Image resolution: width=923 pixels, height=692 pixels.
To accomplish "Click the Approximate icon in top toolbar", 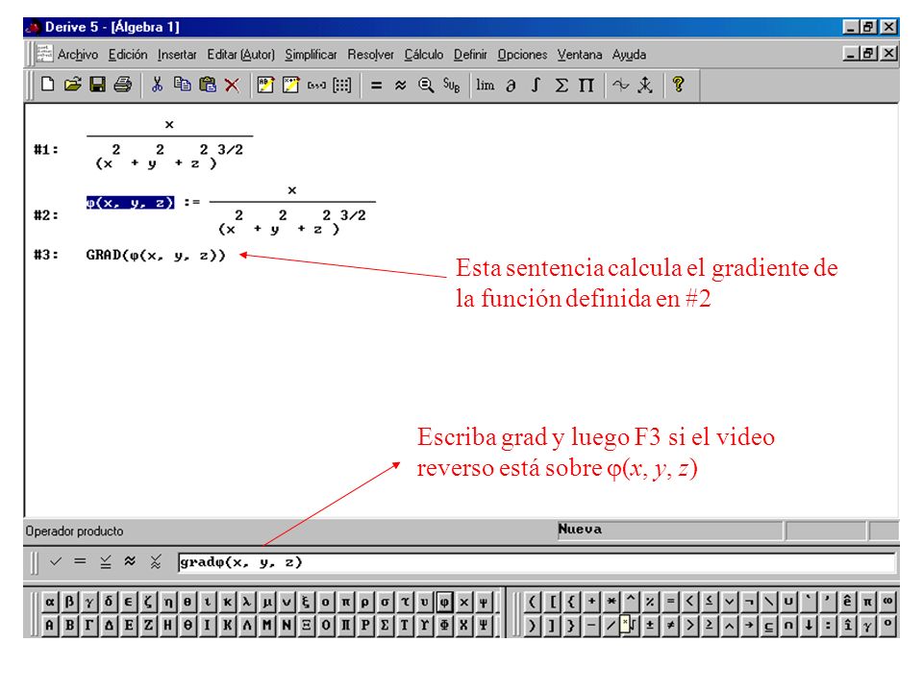I will click(401, 85).
